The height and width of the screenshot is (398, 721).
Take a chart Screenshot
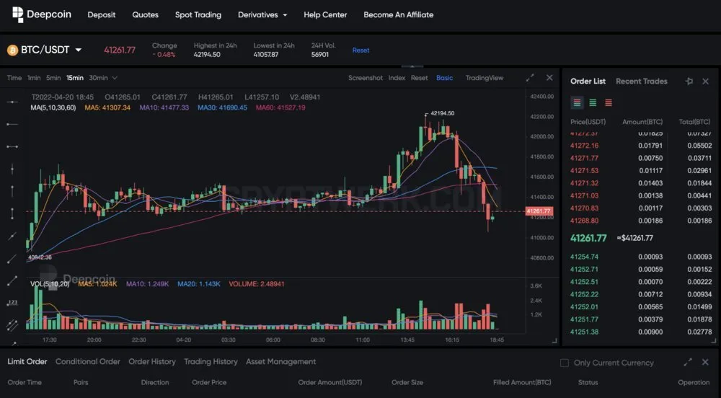366,78
